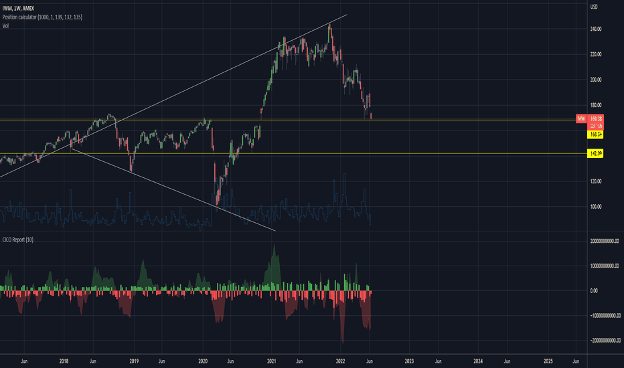
Task: Click the -200000000000.00 CICO axis label
Action: (x=605, y=340)
